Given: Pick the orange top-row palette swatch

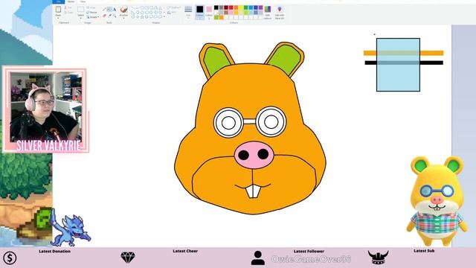Looking at the screenshot, I should [x=236, y=7].
